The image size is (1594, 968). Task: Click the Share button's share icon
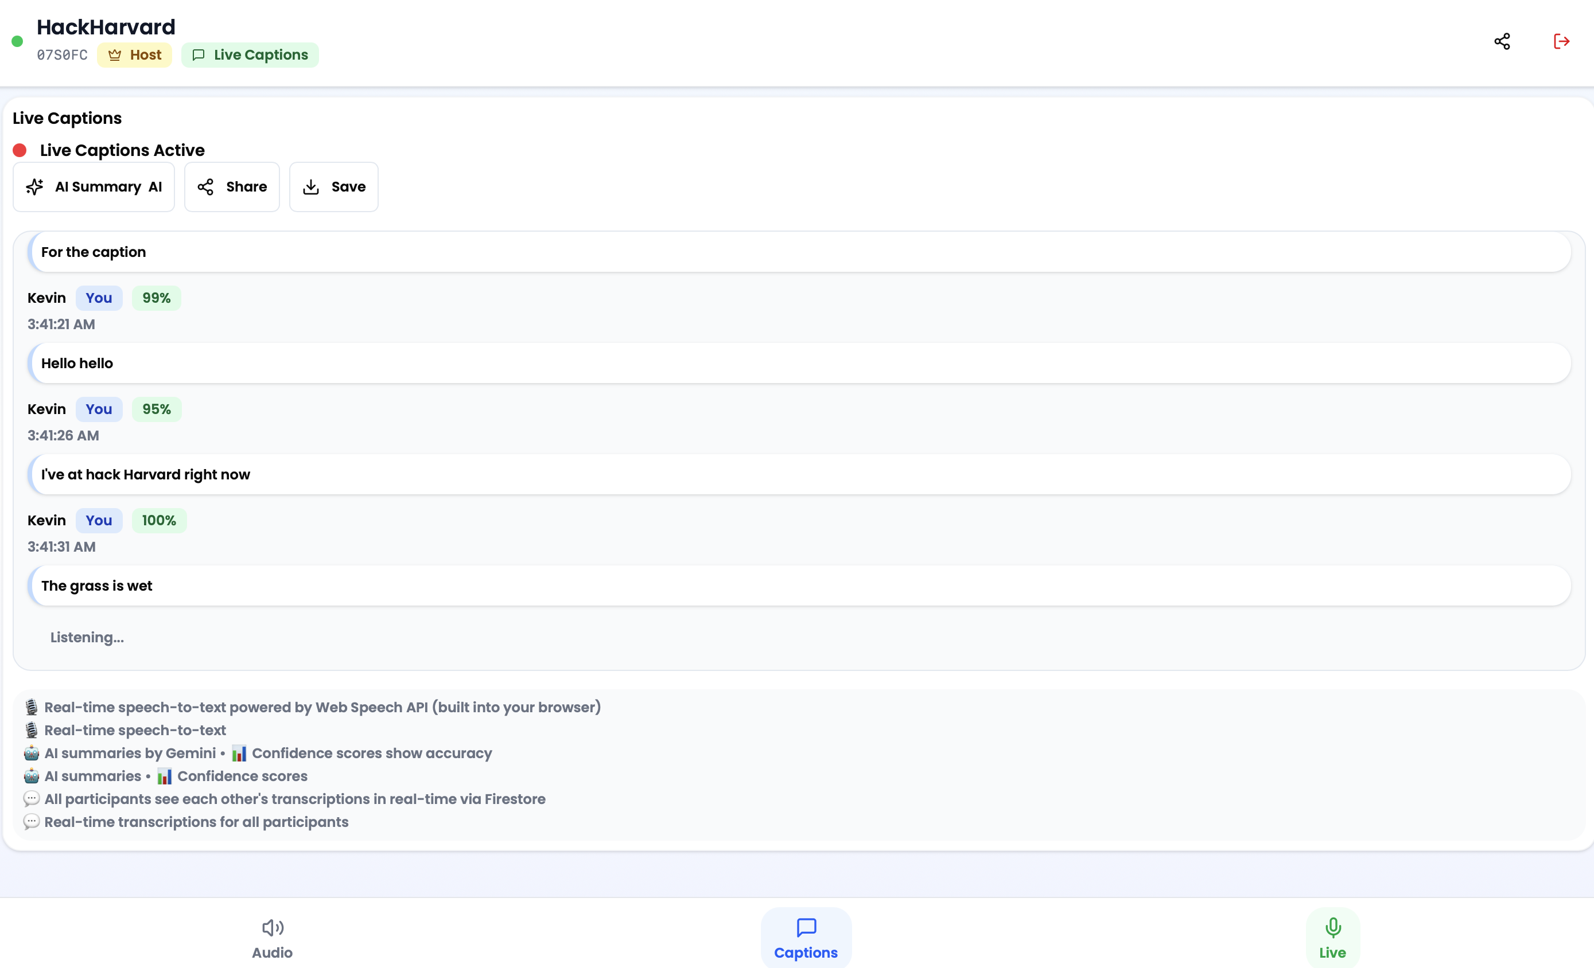coord(206,187)
